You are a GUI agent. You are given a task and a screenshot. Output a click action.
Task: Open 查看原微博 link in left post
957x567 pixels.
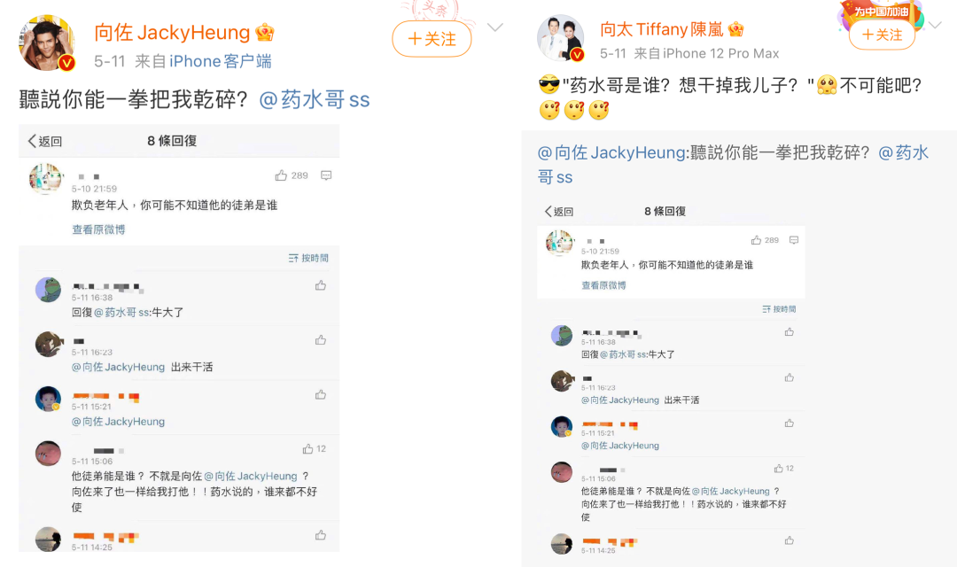98,229
